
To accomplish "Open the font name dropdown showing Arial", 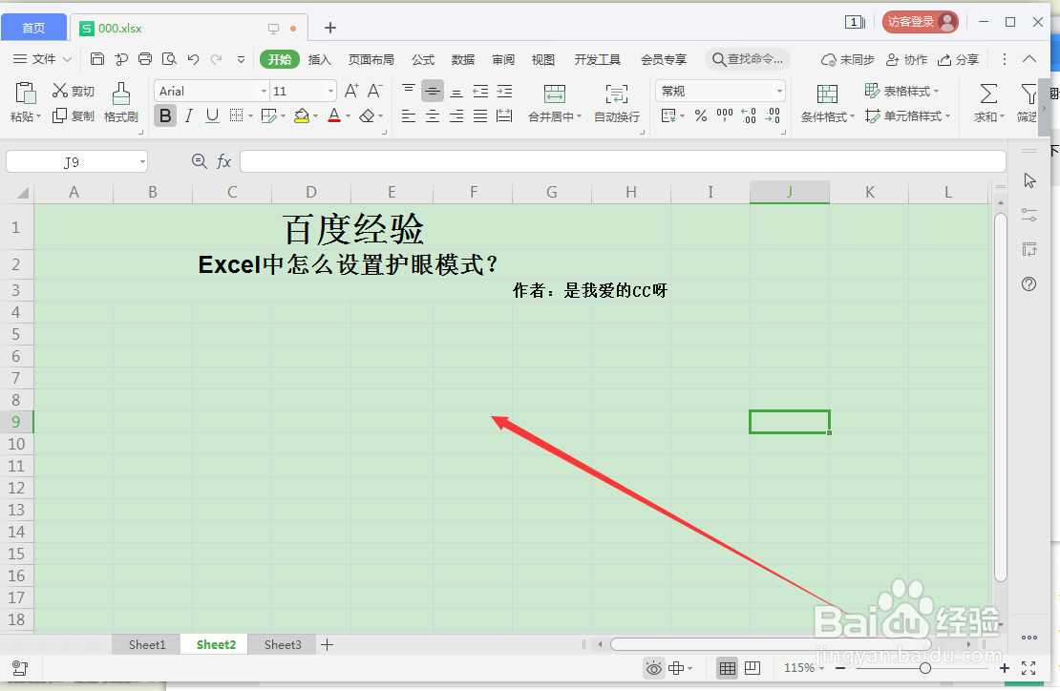I will pos(264,92).
